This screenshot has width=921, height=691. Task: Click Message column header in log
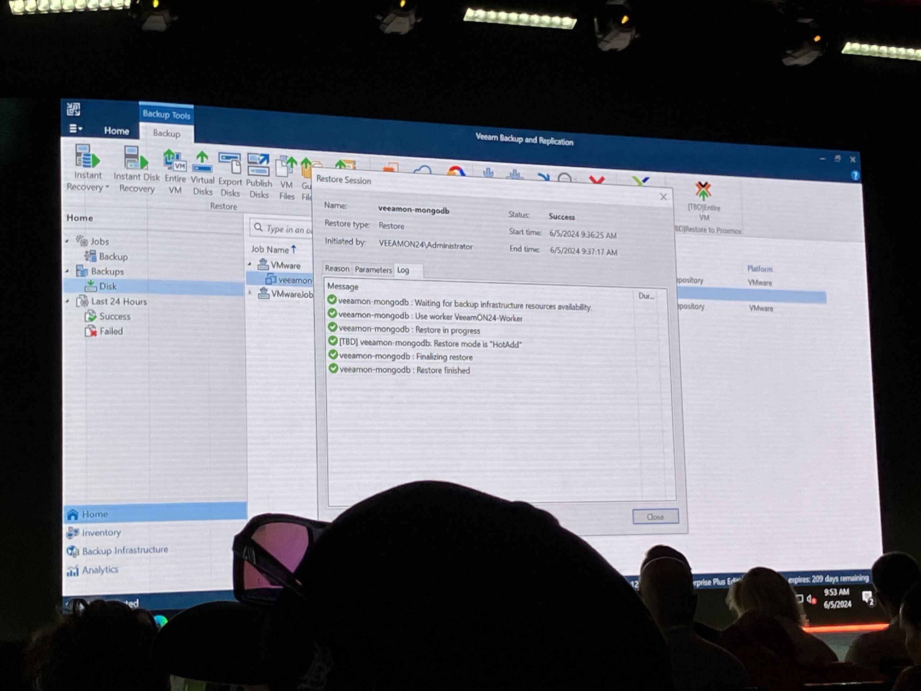[342, 286]
